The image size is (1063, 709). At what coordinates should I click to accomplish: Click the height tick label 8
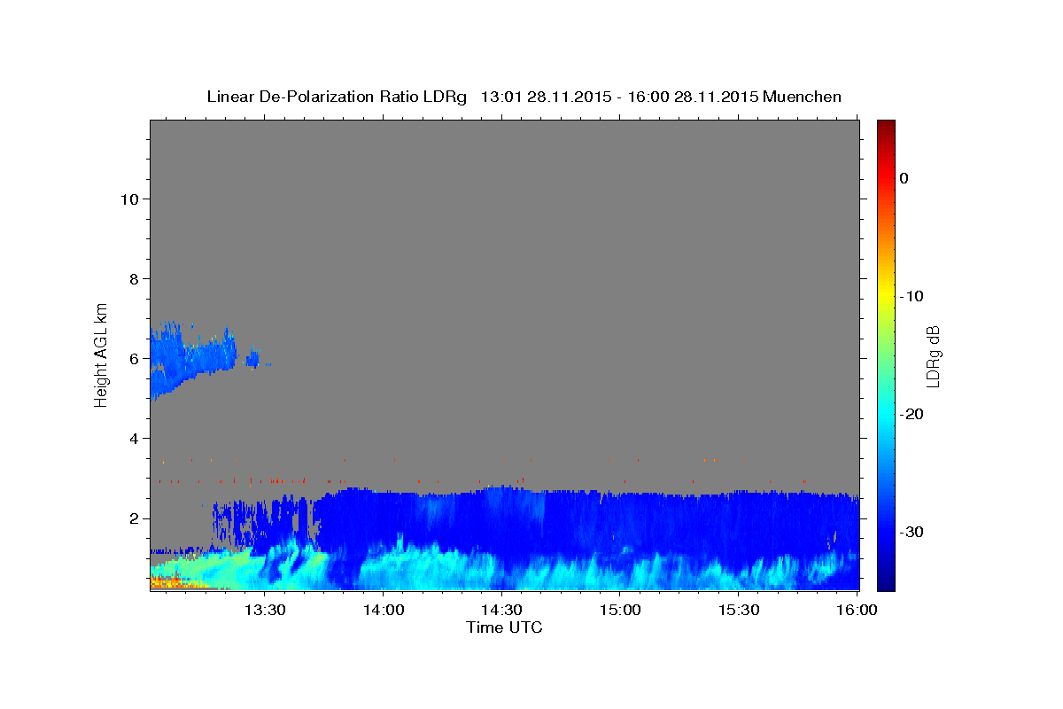pyautogui.click(x=134, y=278)
